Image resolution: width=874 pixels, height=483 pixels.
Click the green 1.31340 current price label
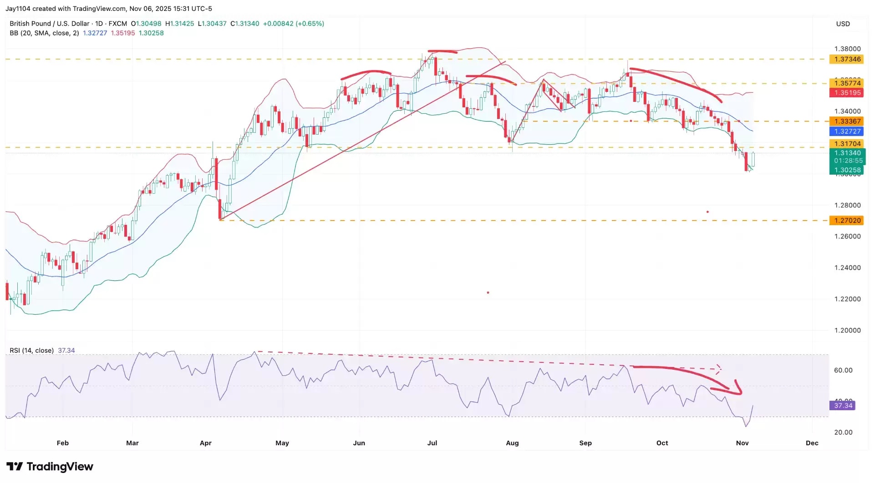(x=847, y=153)
